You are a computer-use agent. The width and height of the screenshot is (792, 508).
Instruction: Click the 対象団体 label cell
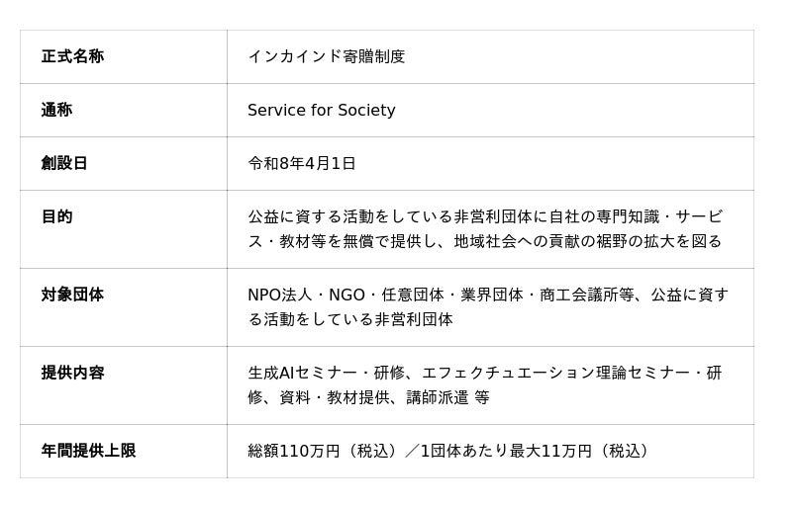72,295
